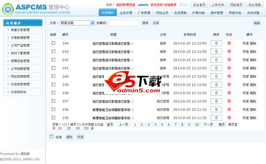This screenshot has height=164, width=266.
Task: Click the 关键词 keyword input field
Action: pos(124,23)
